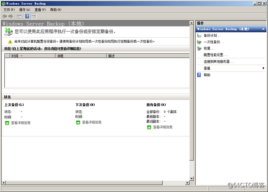Click the 备份计划 schedule icon in actions
The width and height of the screenshot is (268, 192).
point(199,36)
